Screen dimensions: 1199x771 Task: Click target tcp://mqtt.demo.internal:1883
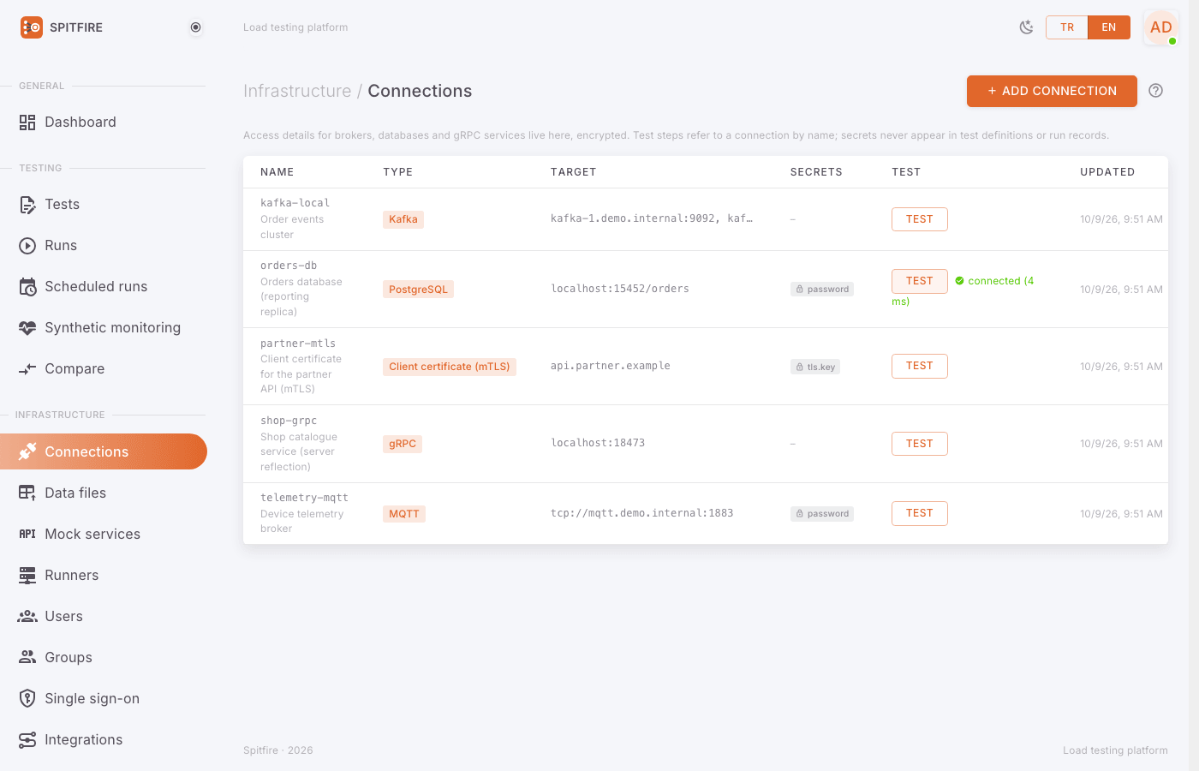tap(642, 513)
